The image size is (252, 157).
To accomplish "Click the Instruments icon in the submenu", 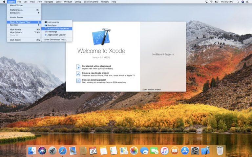I will pos(46,22).
